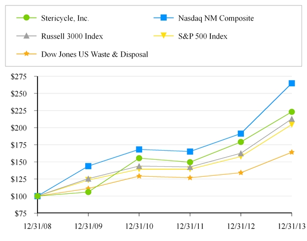Select the Dow Jones star marker at 12/31/11

(190, 178)
